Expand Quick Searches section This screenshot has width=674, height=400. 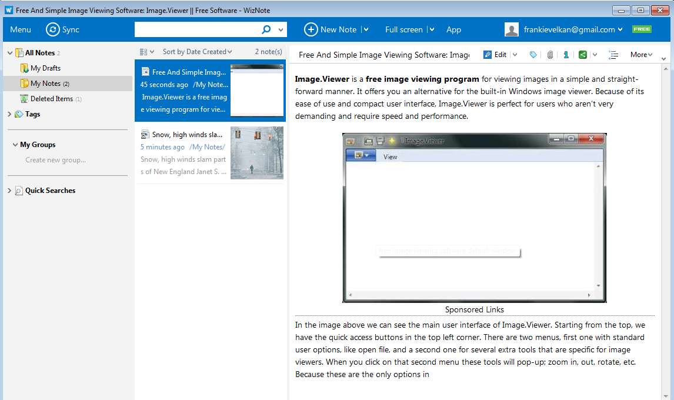point(9,191)
